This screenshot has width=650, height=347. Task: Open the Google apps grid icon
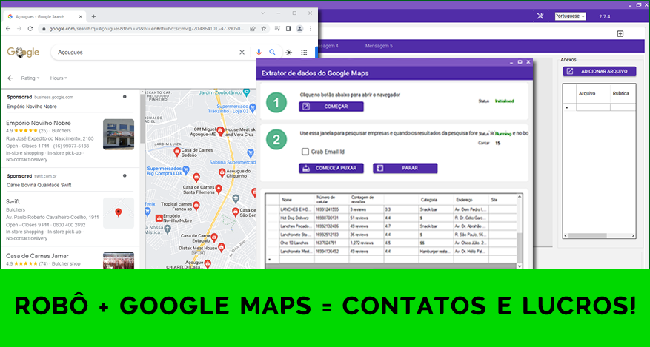coord(305,52)
